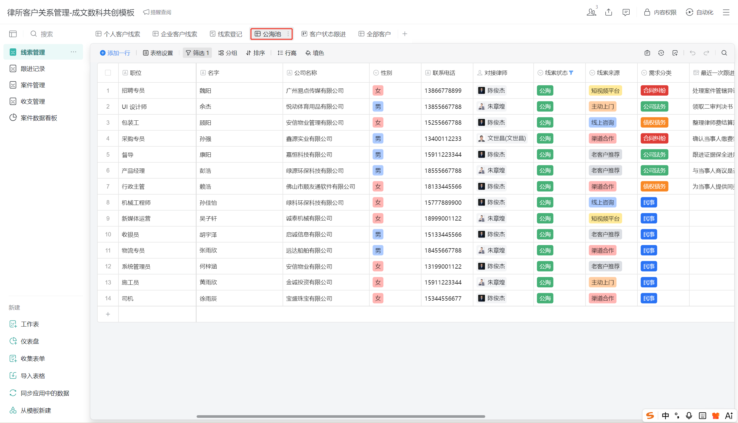
Task: Open the 内容权限 button
Action: click(660, 12)
